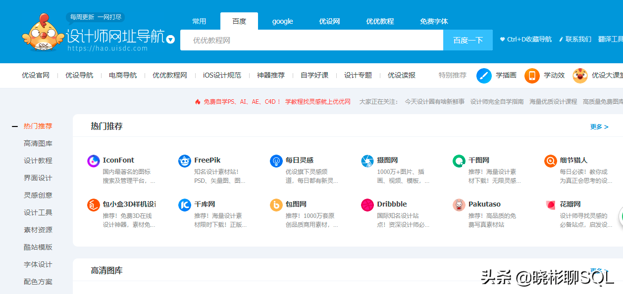This screenshot has width=623, height=294.
Task: Select 设计教程 in left sidebar
Action: coord(38,161)
